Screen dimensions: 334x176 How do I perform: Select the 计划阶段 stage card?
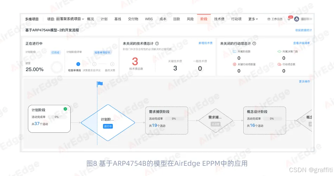[49, 119]
